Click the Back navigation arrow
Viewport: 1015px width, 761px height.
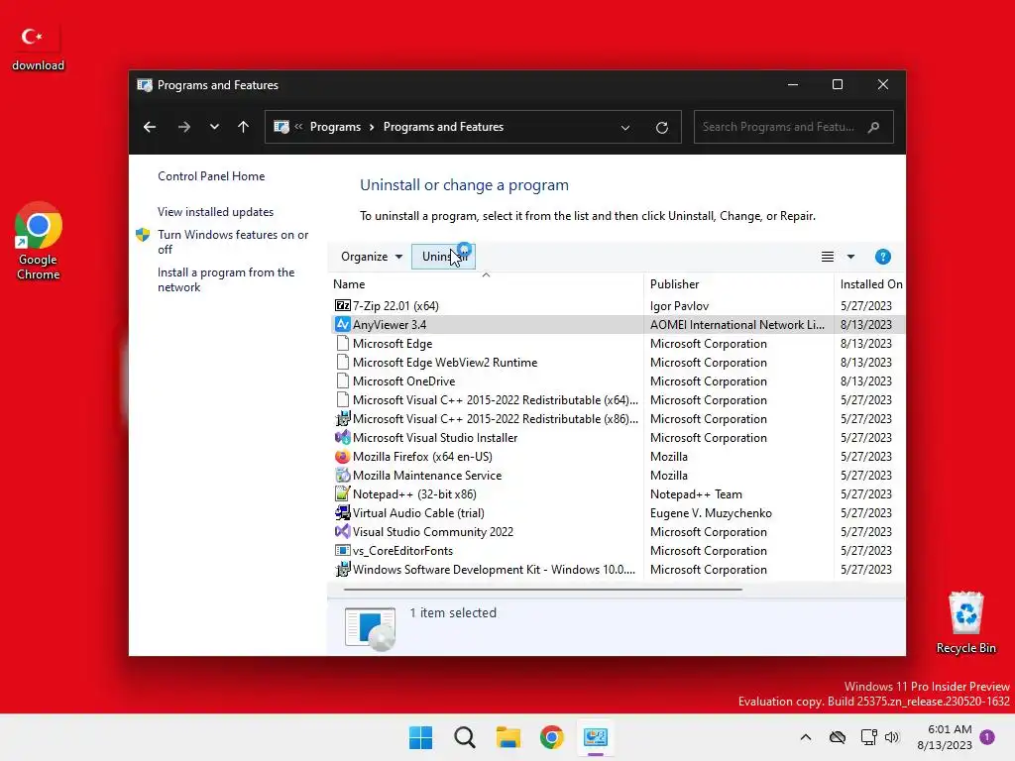pyautogui.click(x=150, y=127)
